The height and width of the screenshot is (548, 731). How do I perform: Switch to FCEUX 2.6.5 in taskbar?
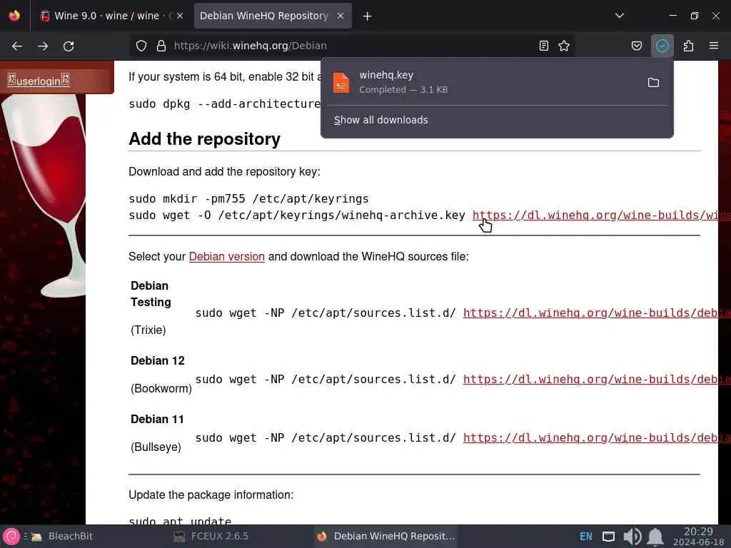(x=211, y=537)
